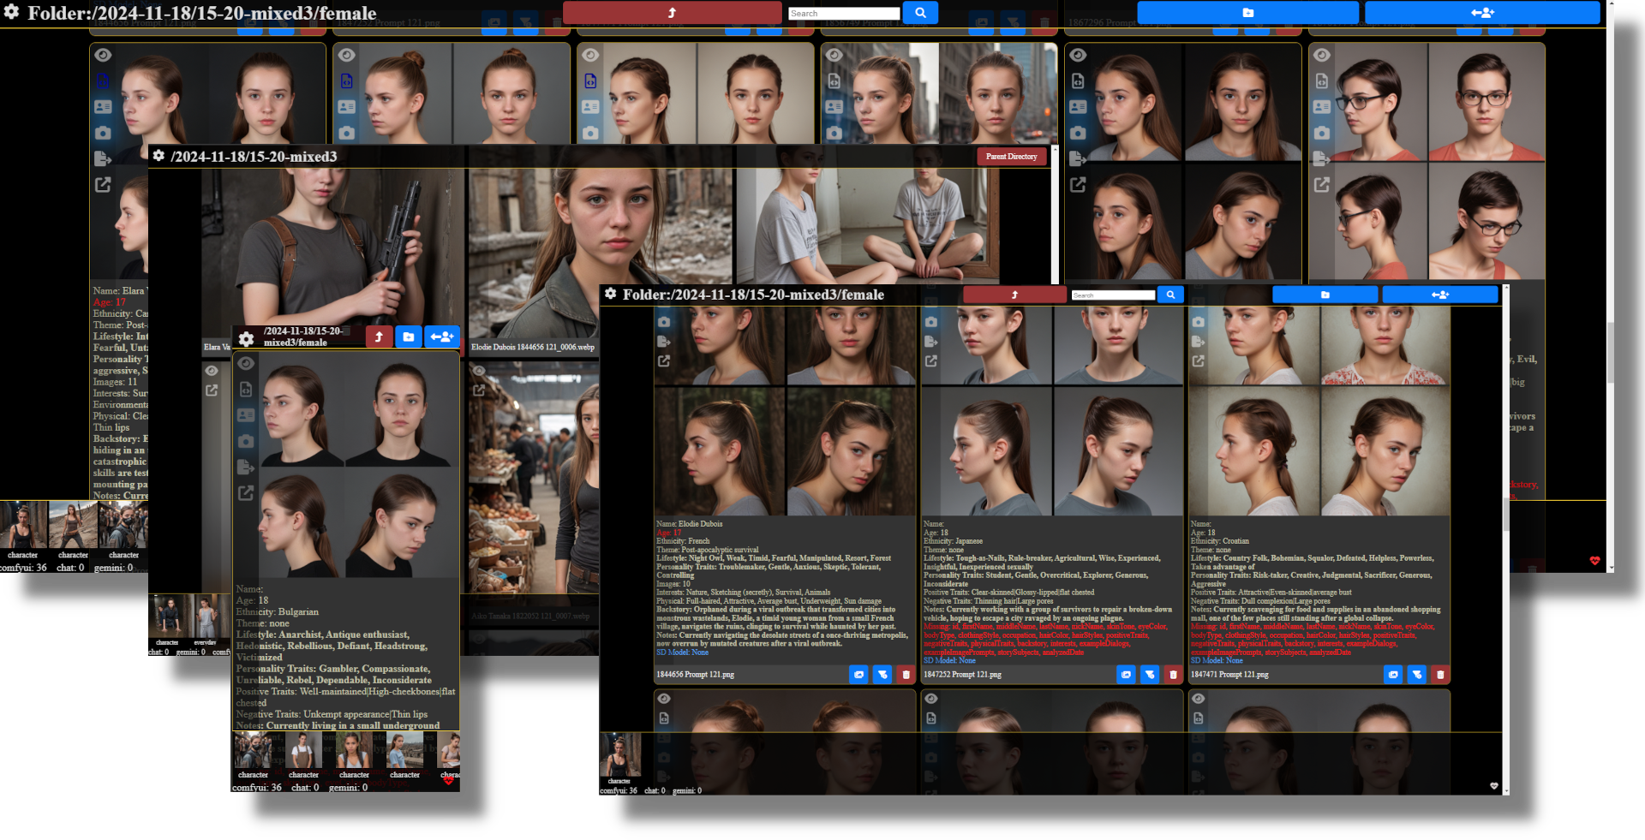Click Parent Directory button in 15-20-mixed3 window

[x=1011, y=157]
